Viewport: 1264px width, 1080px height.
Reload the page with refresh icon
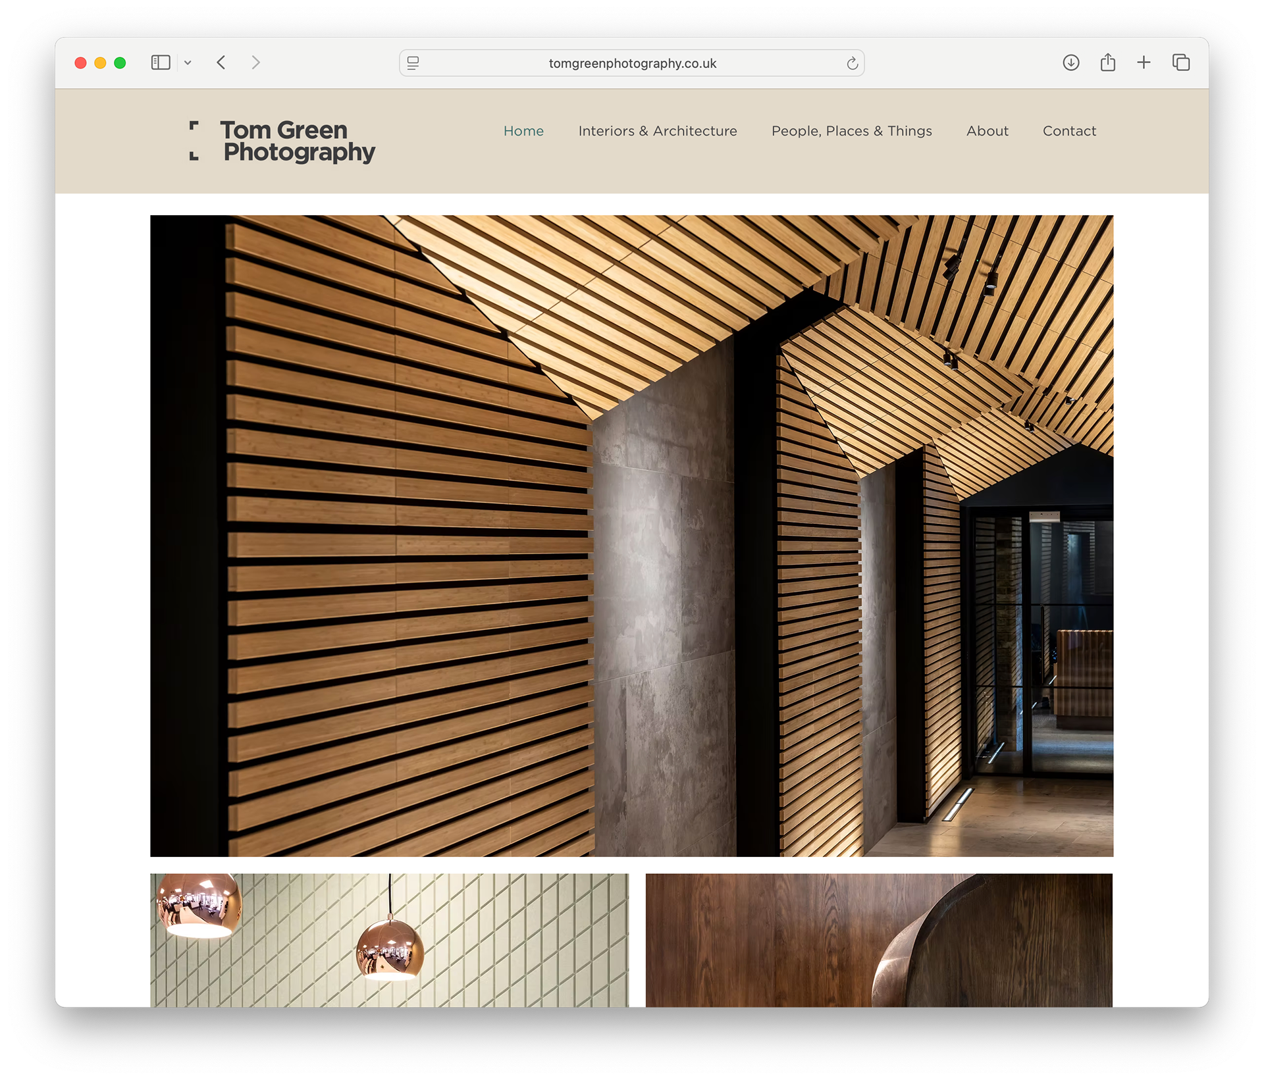852,63
